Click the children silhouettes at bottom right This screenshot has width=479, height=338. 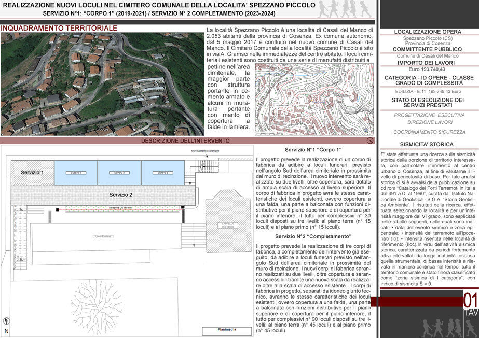pos(449,328)
